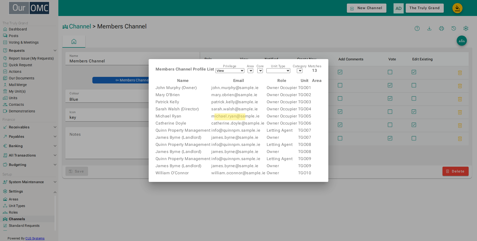Open the Privilege dropdown showing View
Image resolution: width=477 pixels, height=241 pixels.
point(230,71)
